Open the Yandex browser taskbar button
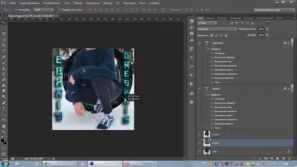This screenshot has width=297, height=167. coord(83,164)
